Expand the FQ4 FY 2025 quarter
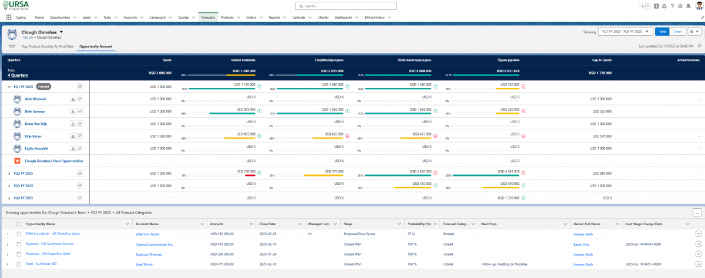 (x=9, y=198)
